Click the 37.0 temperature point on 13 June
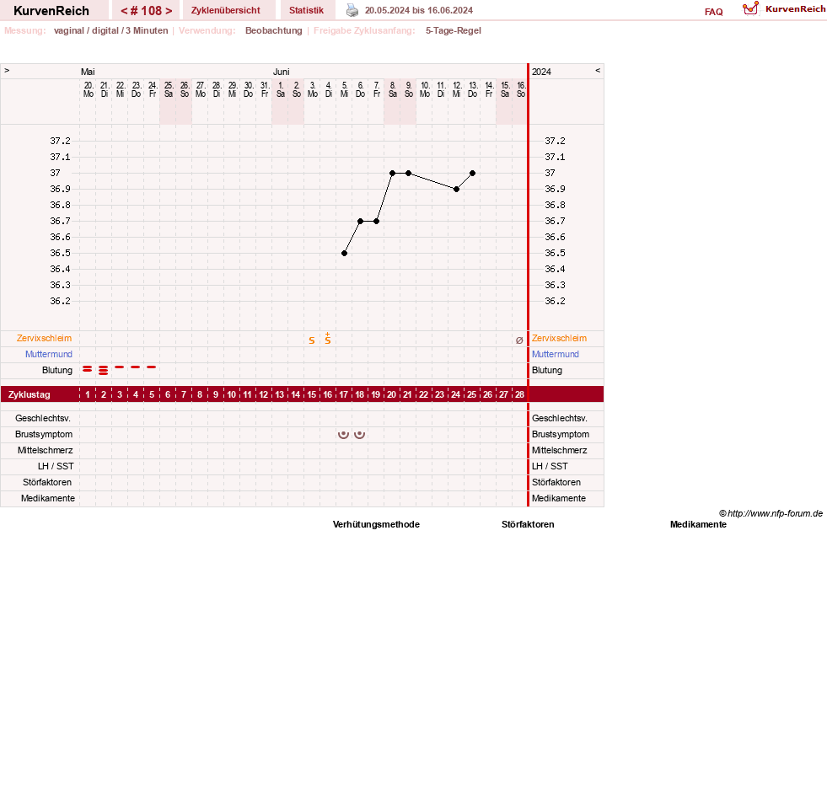This screenshot has height=793, width=827. (473, 174)
